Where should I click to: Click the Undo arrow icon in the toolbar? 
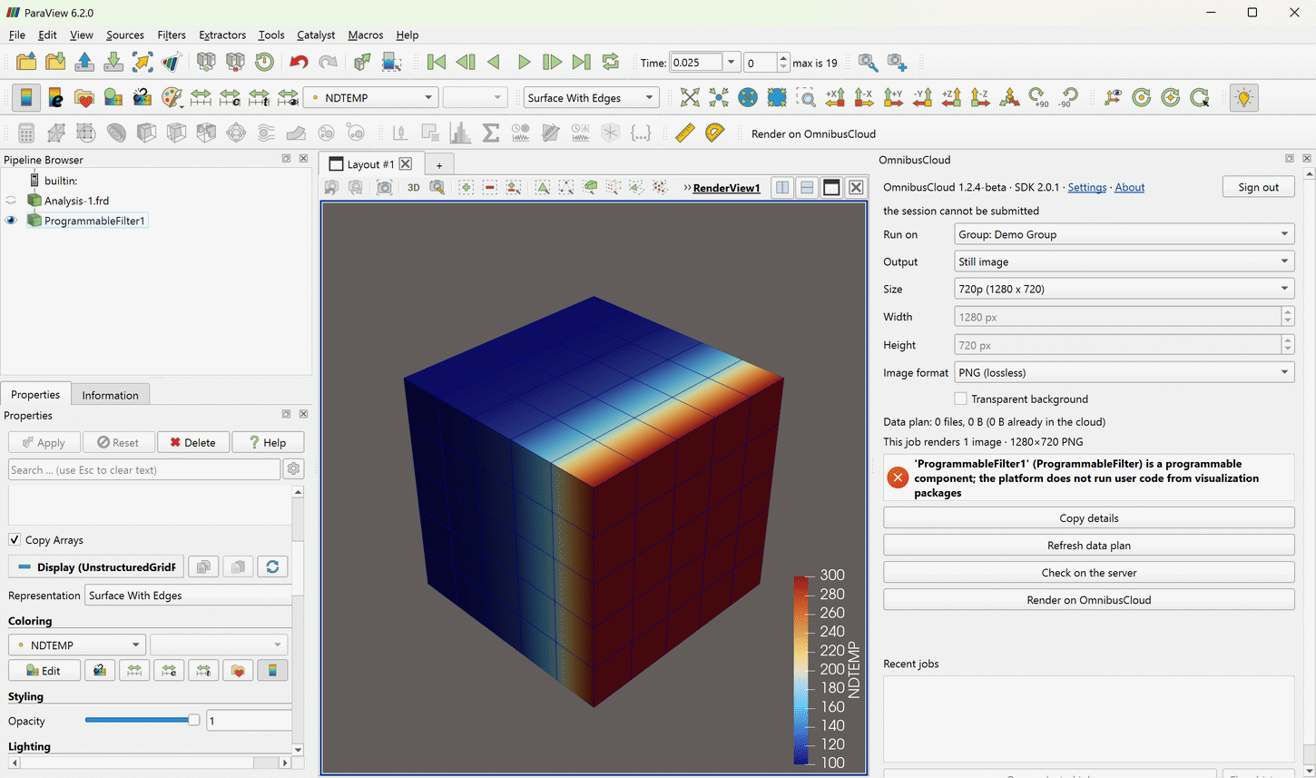click(299, 63)
